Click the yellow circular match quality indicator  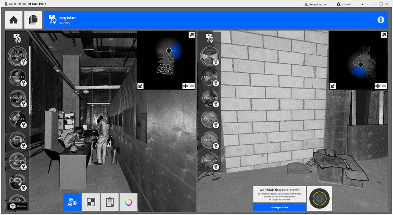click(x=319, y=198)
